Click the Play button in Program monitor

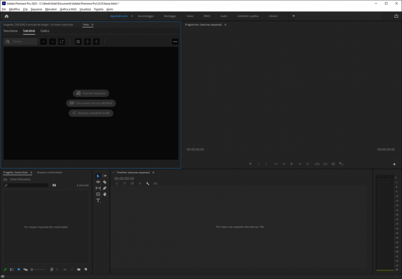pyautogui.click(x=292, y=163)
